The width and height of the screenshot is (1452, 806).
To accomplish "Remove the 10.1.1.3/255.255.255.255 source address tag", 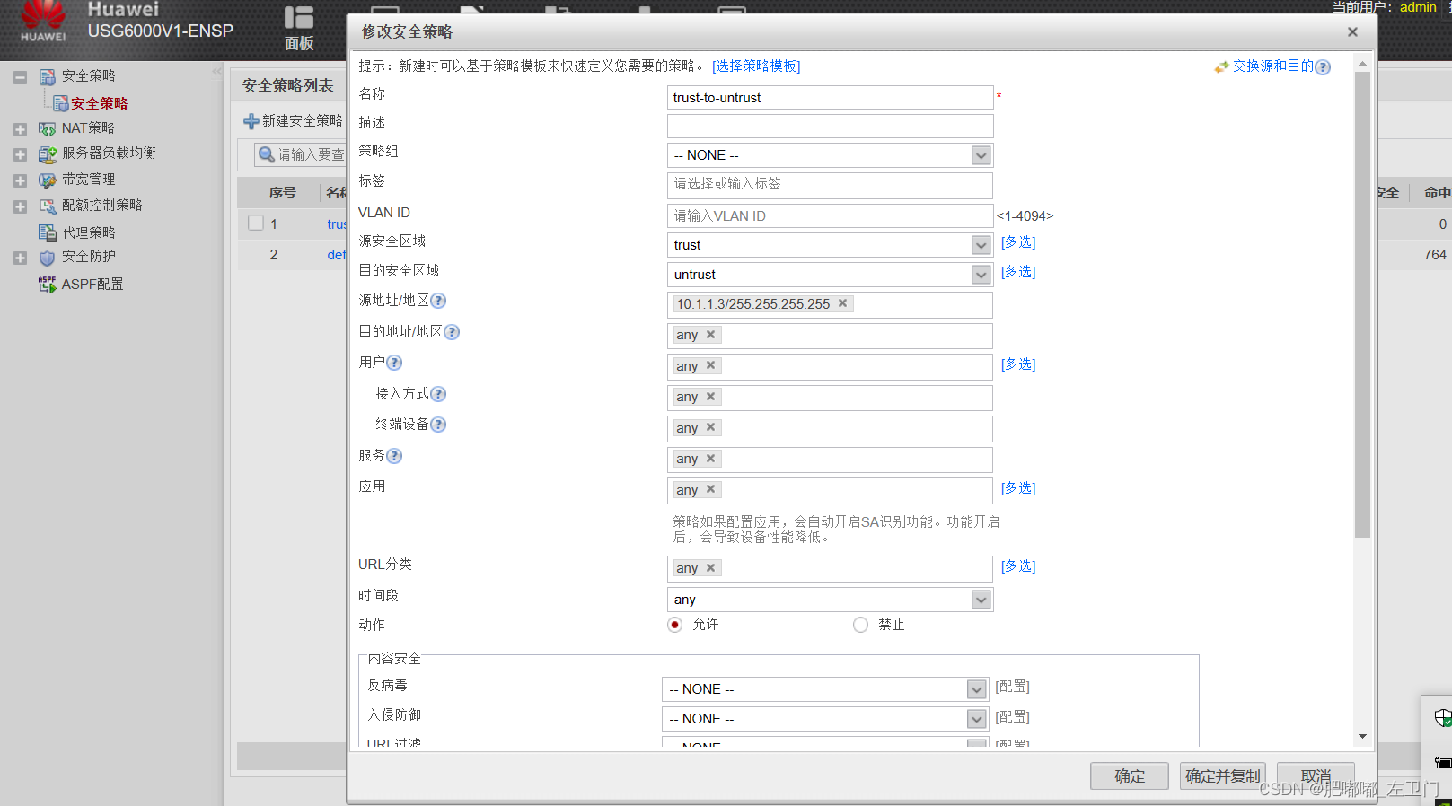I will coord(842,303).
